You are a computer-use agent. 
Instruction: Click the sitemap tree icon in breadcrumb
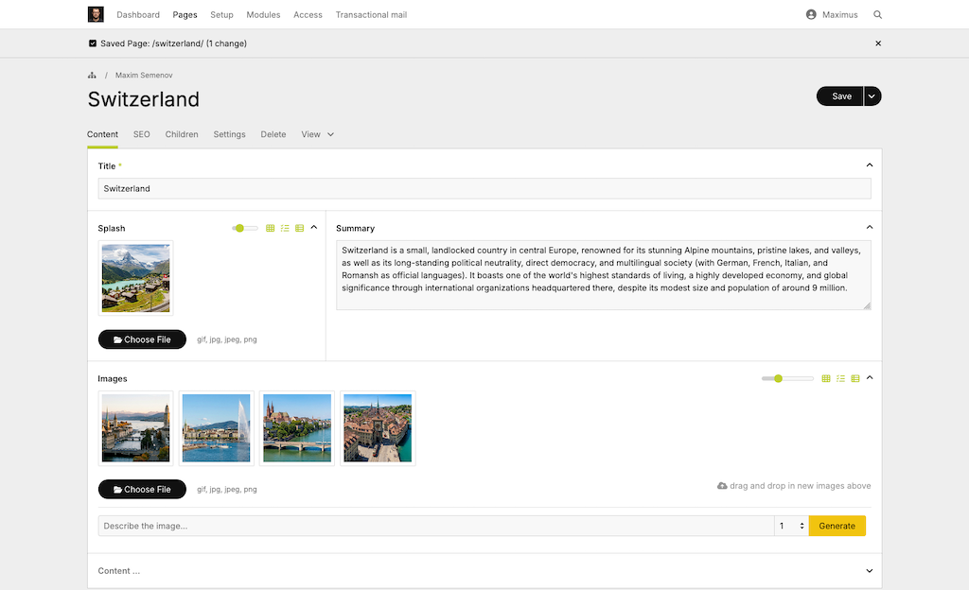tap(92, 75)
